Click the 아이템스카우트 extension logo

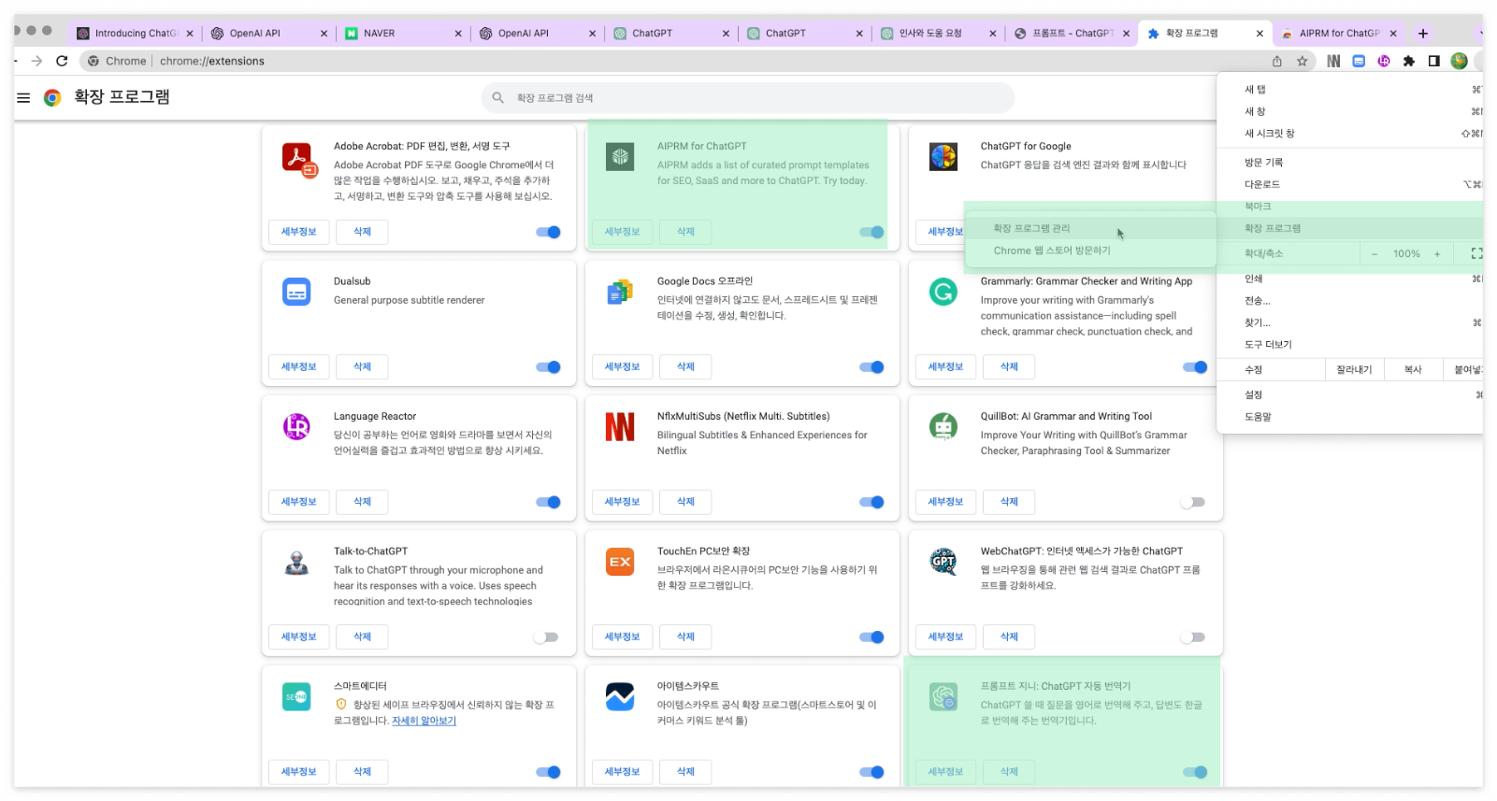[x=620, y=697]
